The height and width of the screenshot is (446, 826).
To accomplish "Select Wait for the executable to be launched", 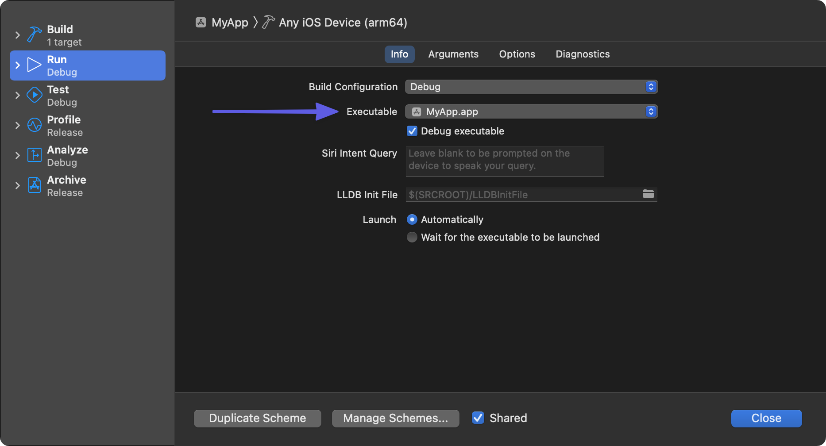I will tap(412, 237).
